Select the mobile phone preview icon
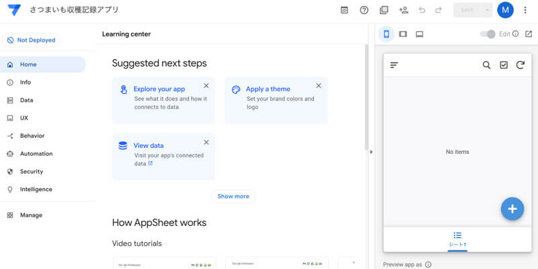Viewport: 538px width, 269px height. point(386,34)
